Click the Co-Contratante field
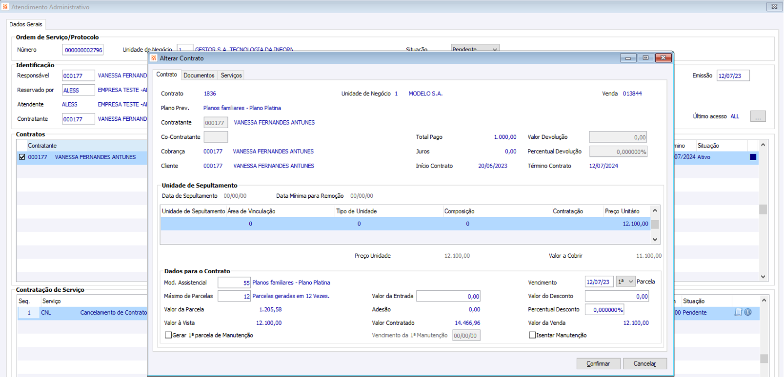 216,137
